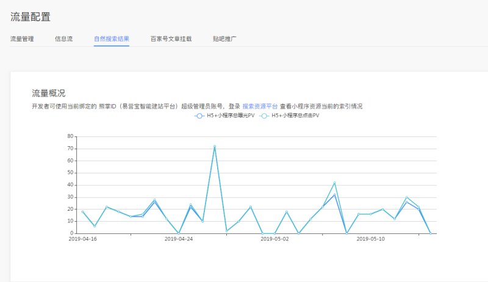Go to the 百家号文章挂载 tab
Image resolution: width=488 pixels, height=282 pixels.
171,39
